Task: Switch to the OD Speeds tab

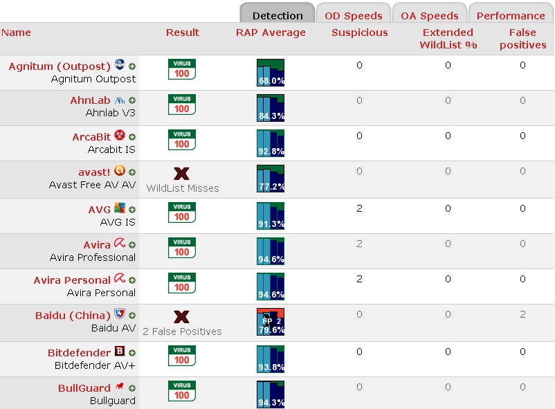Action: pyautogui.click(x=353, y=15)
